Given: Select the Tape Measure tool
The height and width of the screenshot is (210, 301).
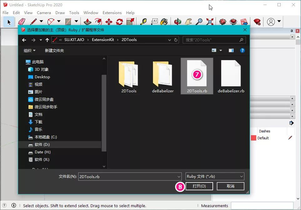Looking at the screenshot, I should (143, 22).
